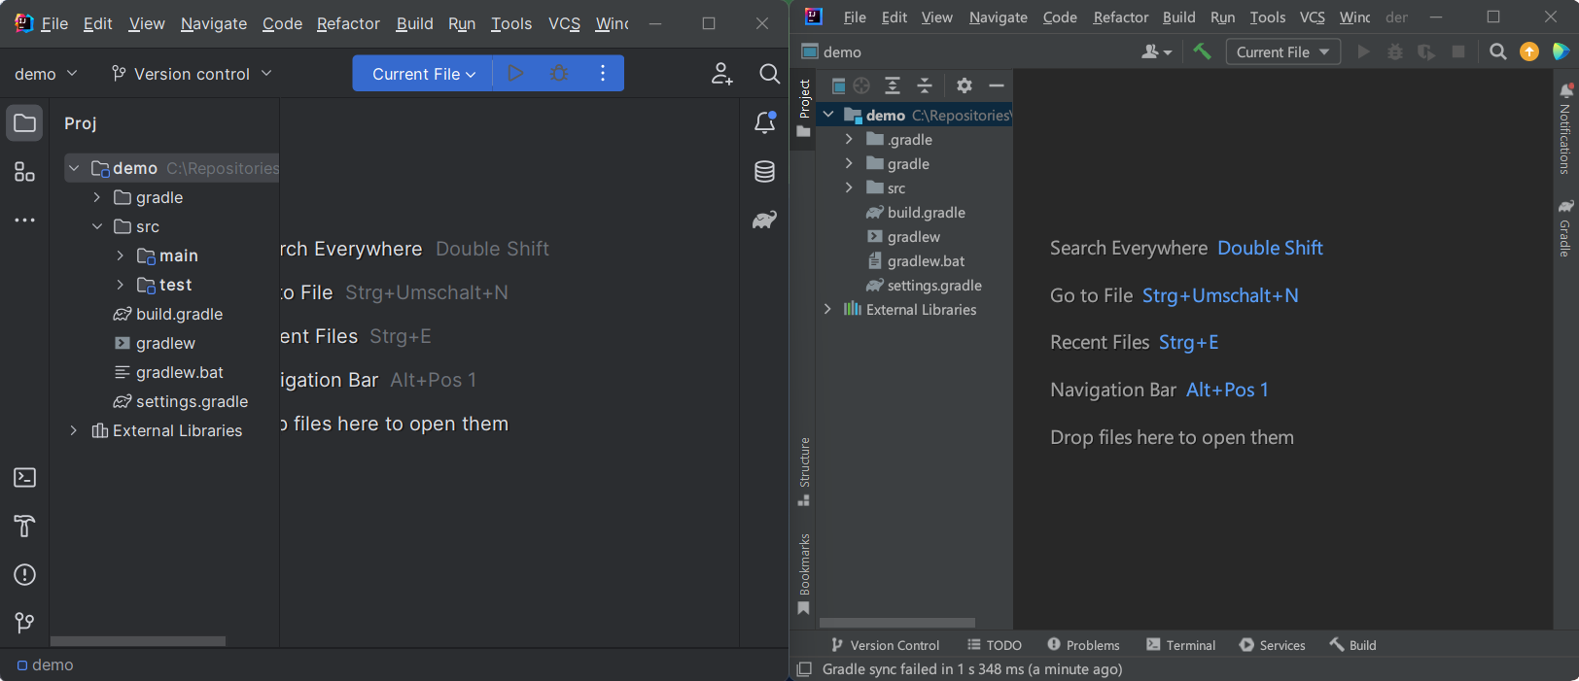Expand the main folder under src
Viewport: 1579px width, 681px height.
pyautogui.click(x=120, y=255)
